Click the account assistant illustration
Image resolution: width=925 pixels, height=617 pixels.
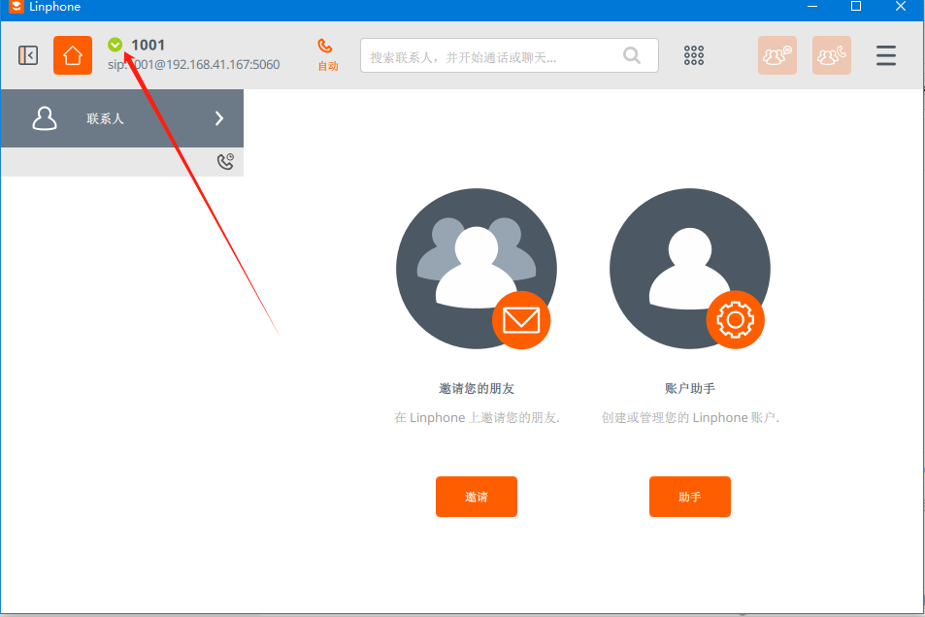click(x=689, y=269)
